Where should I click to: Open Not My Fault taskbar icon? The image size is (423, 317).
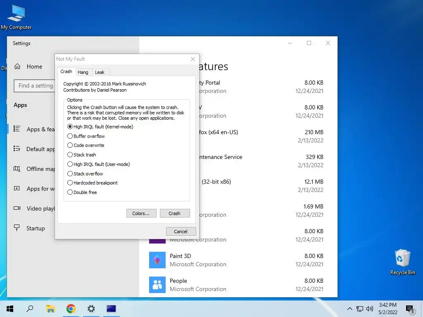(x=111, y=309)
